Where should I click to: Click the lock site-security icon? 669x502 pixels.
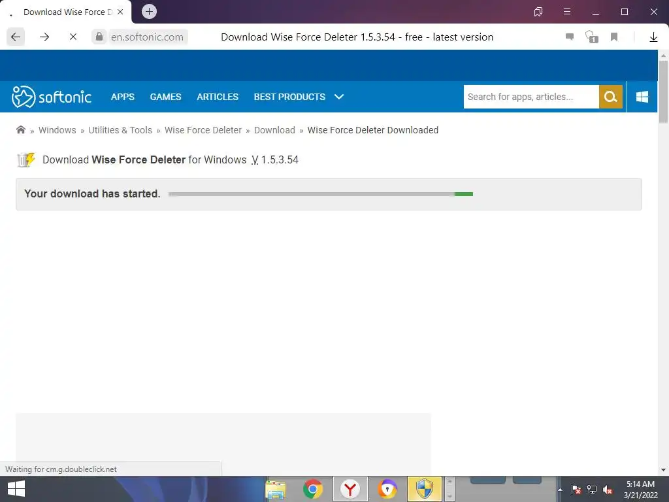(99, 37)
